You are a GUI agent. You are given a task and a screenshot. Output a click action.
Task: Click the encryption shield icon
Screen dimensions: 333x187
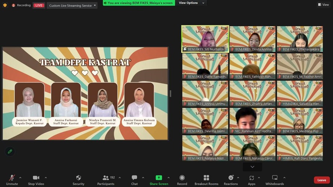5,5
